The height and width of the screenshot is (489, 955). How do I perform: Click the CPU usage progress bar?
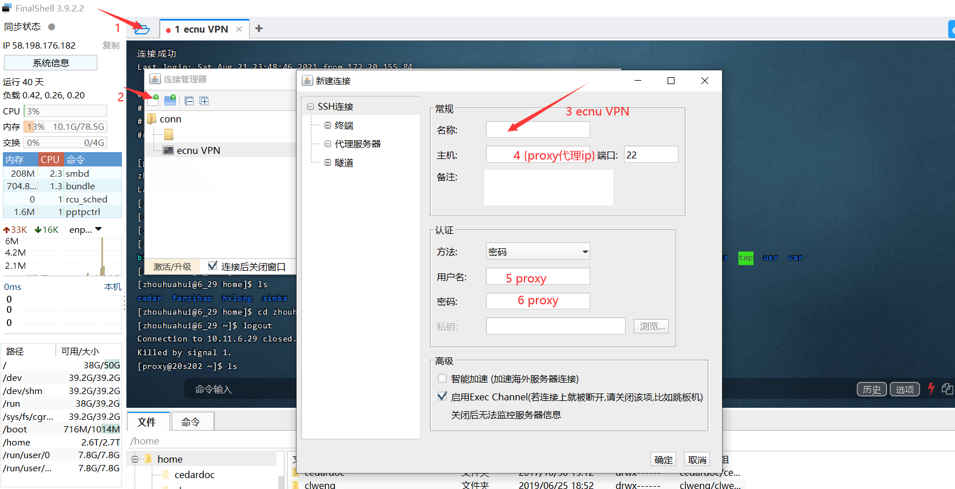65,111
